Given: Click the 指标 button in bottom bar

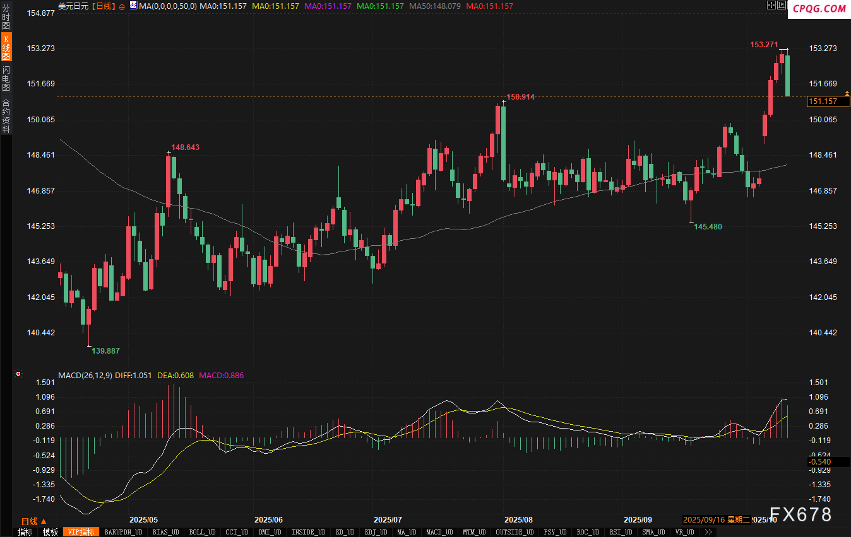Looking at the screenshot, I should click(25, 532).
